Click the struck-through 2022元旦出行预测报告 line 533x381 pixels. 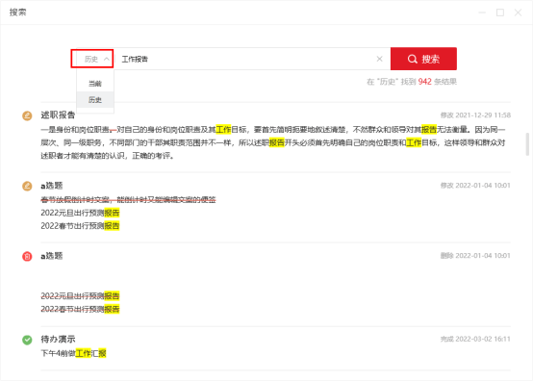pyautogui.click(x=80, y=296)
